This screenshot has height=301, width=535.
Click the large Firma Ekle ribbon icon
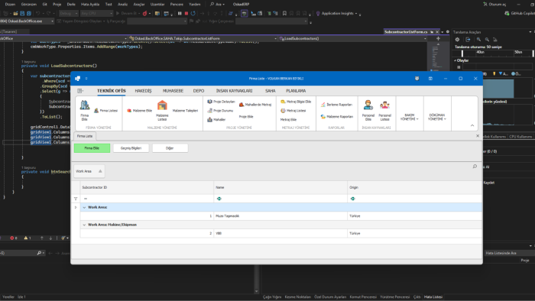(x=85, y=111)
